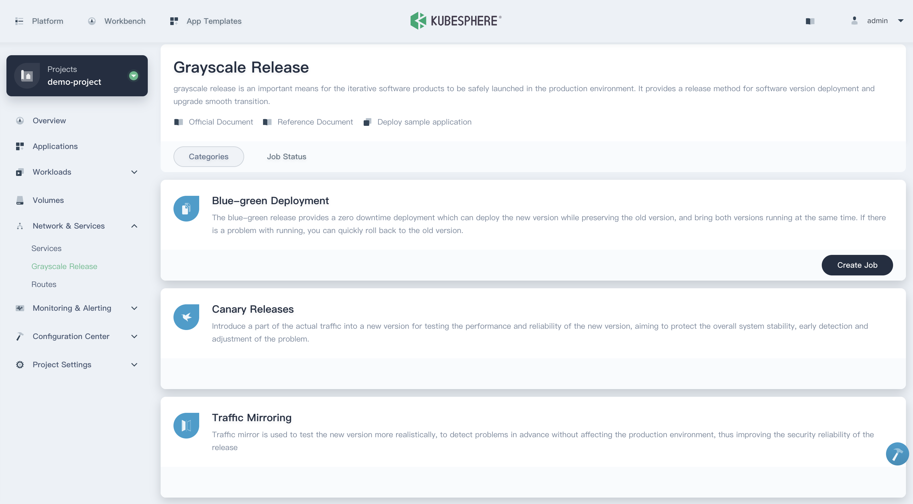The image size is (913, 504).
Task: Open the demo-project switcher dropdown
Action: click(134, 75)
